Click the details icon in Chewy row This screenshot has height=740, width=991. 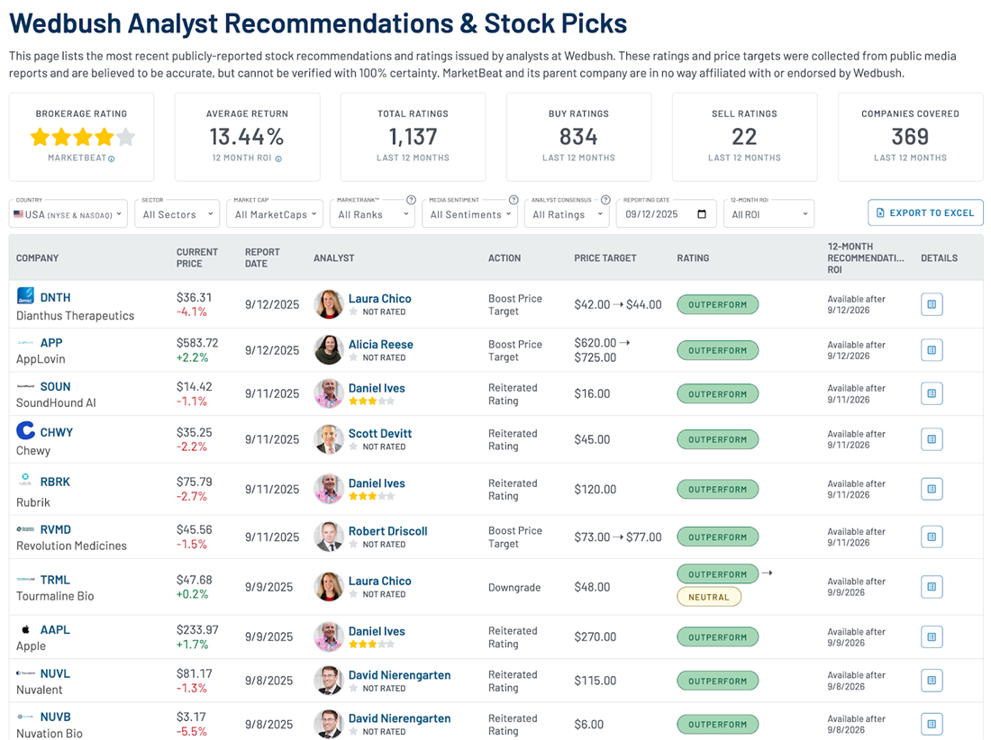click(x=932, y=439)
